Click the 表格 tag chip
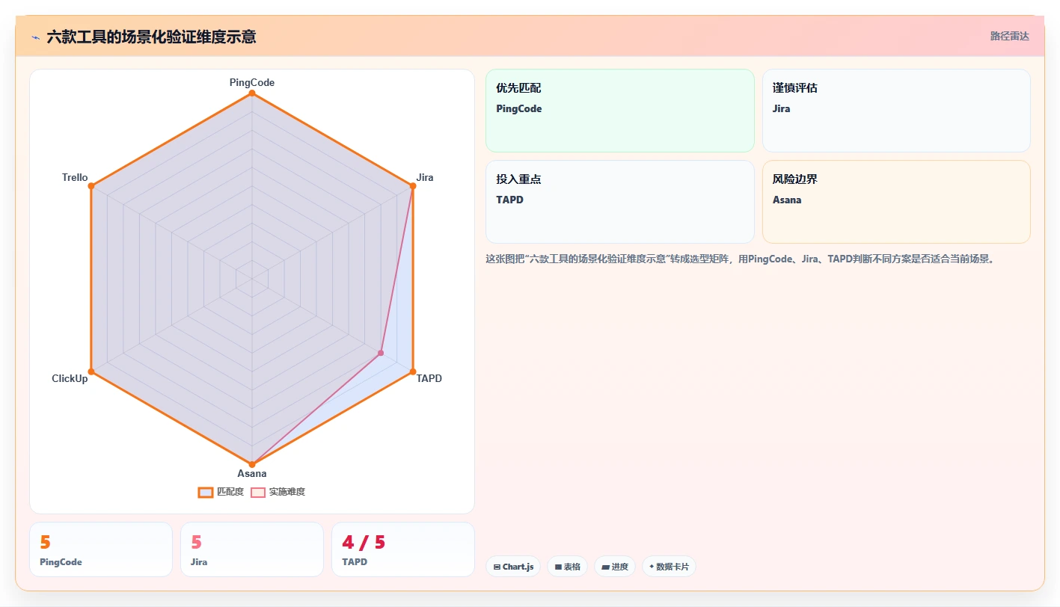 (568, 567)
